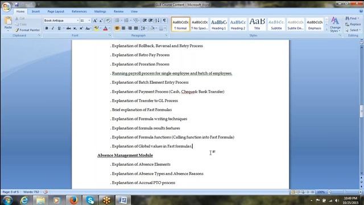Switch to Full Screen Reading view
Screen dimensions: 364x205
click(298, 192)
